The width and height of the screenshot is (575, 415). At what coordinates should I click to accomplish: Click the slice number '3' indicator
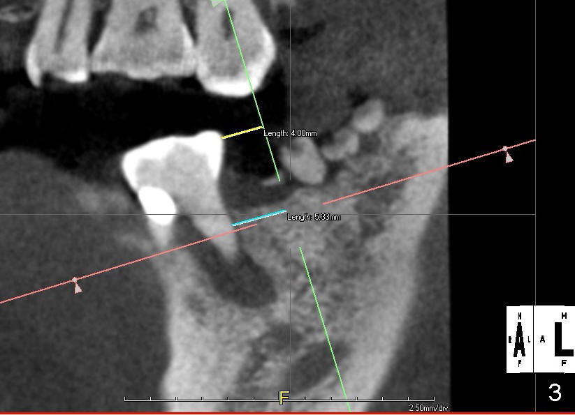(x=555, y=393)
